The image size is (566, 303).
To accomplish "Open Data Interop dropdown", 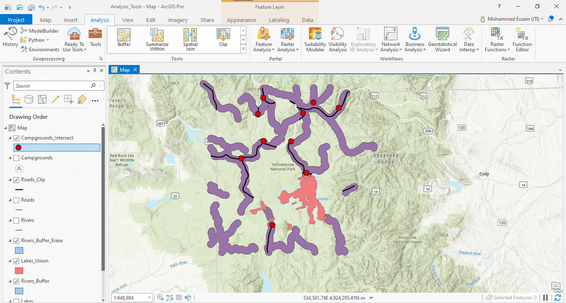I will 469,40.
